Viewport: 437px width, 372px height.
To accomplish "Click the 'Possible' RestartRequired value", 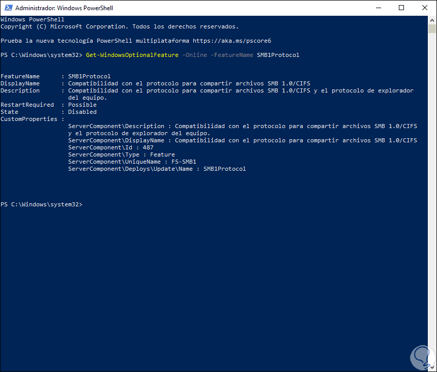I will point(82,105).
